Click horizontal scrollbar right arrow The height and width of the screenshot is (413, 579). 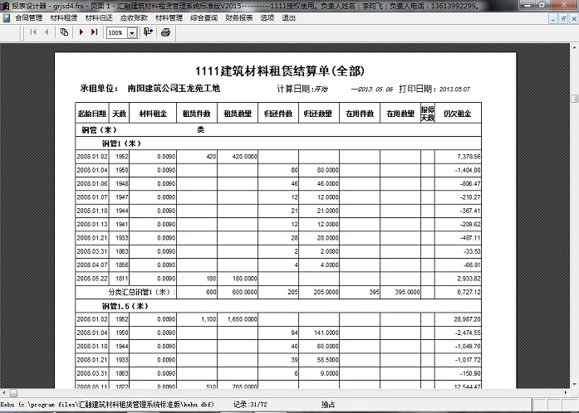pos(566,393)
